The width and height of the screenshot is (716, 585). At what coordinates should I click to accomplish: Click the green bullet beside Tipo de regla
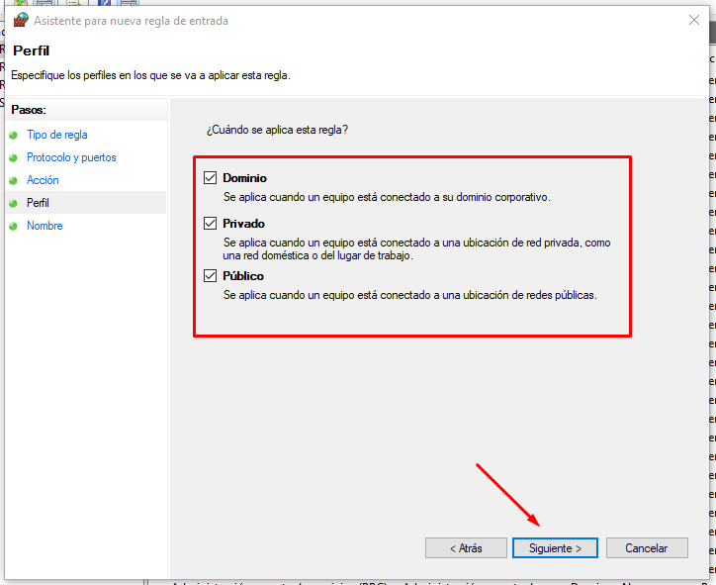(x=14, y=135)
